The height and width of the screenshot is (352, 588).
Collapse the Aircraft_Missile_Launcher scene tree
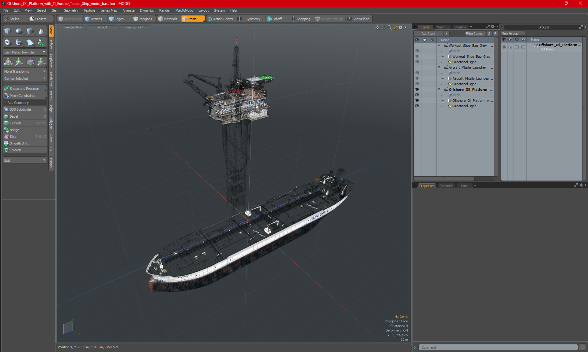[x=439, y=68]
